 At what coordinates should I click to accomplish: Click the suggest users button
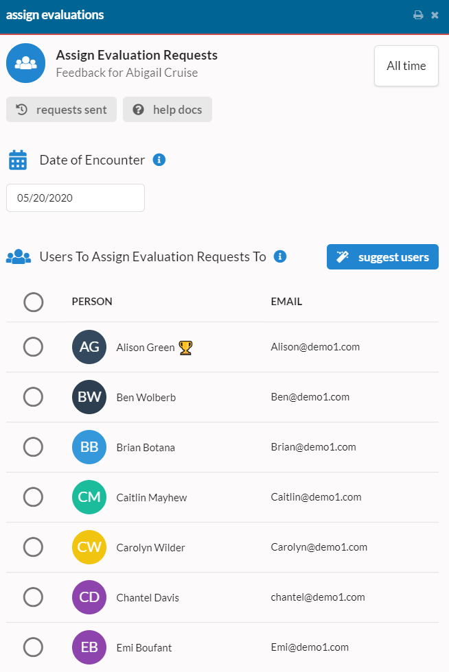coord(382,256)
